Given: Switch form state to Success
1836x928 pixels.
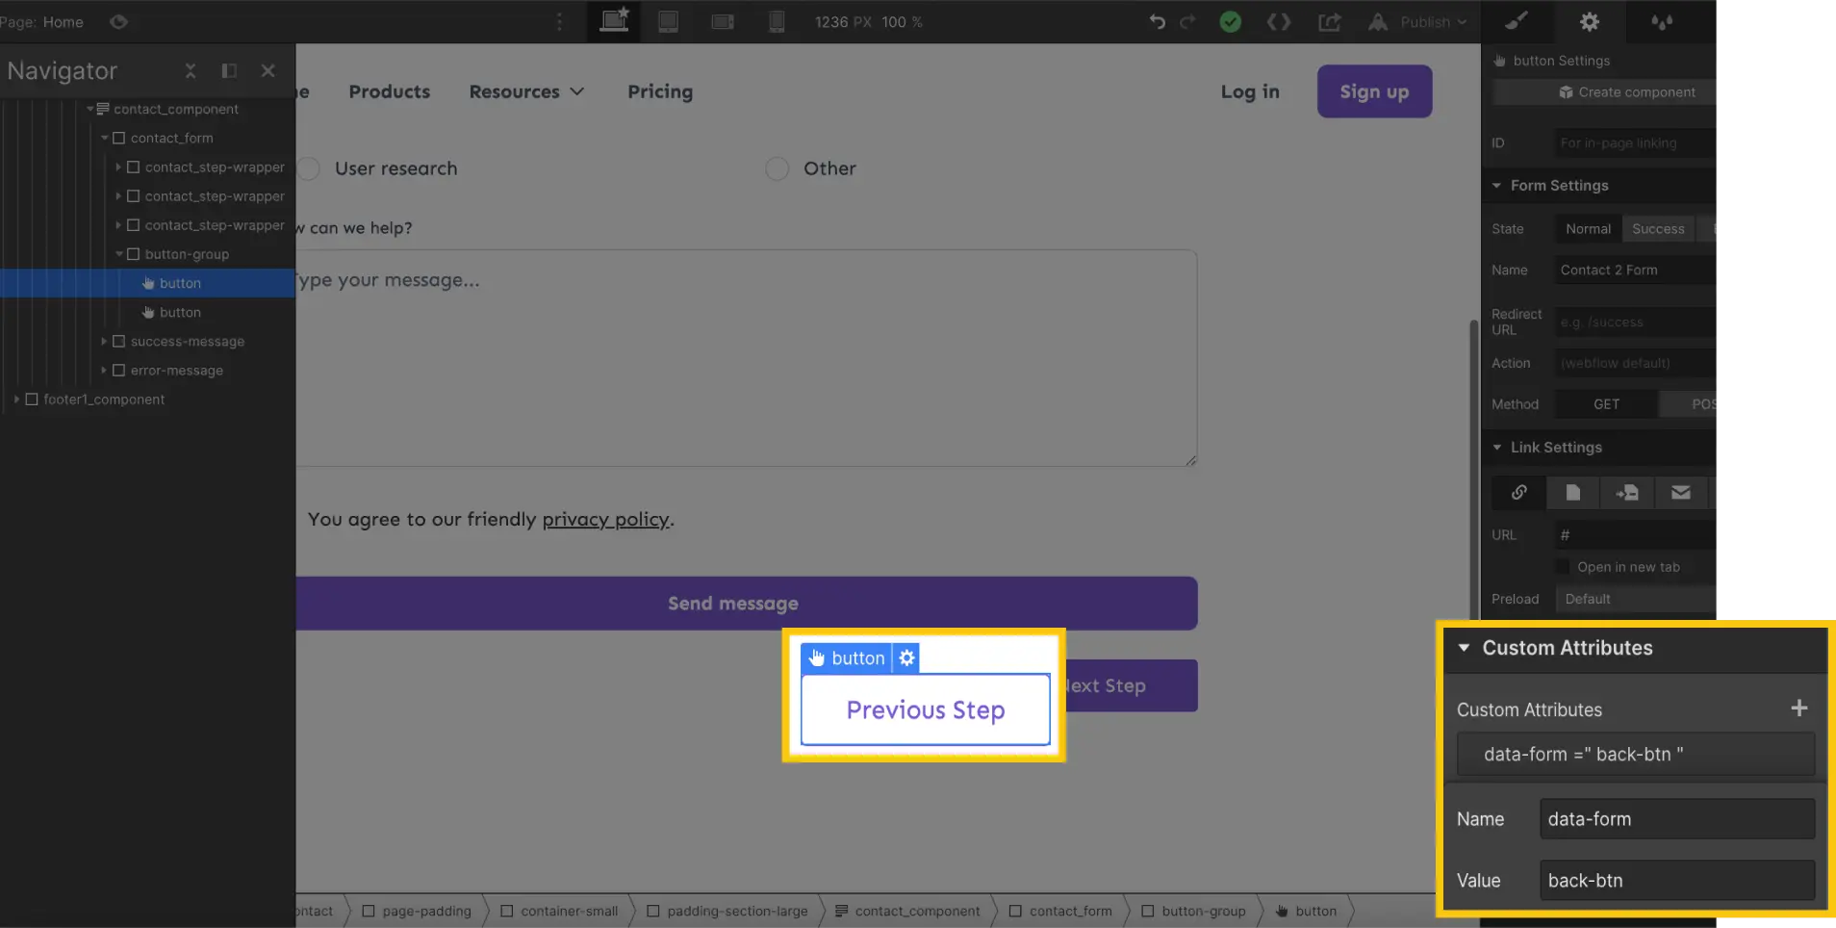Looking at the screenshot, I should (x=1657, y=228).
